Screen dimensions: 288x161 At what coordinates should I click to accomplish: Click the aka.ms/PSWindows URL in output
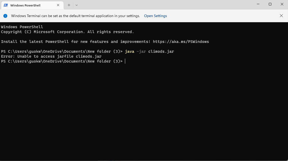[181, 42]
